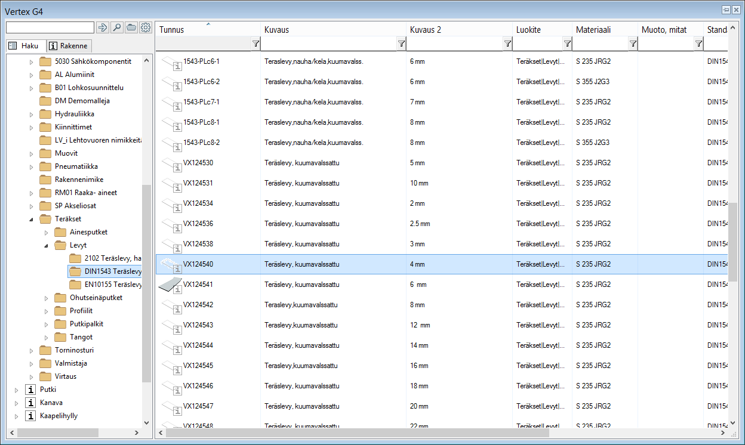Click the magnifying glass search icon
Screen dimensions: 745x445
coord(117,27)
